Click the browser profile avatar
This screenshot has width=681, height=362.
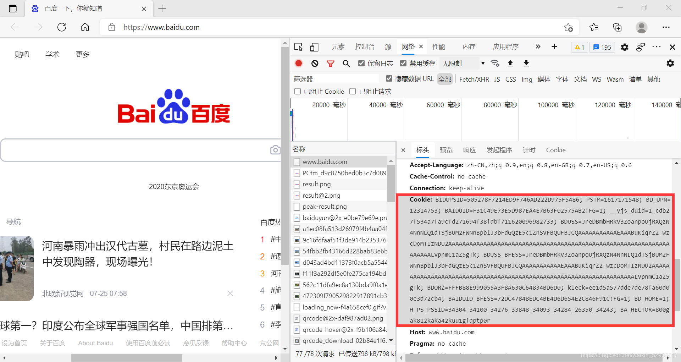(641, 27)
